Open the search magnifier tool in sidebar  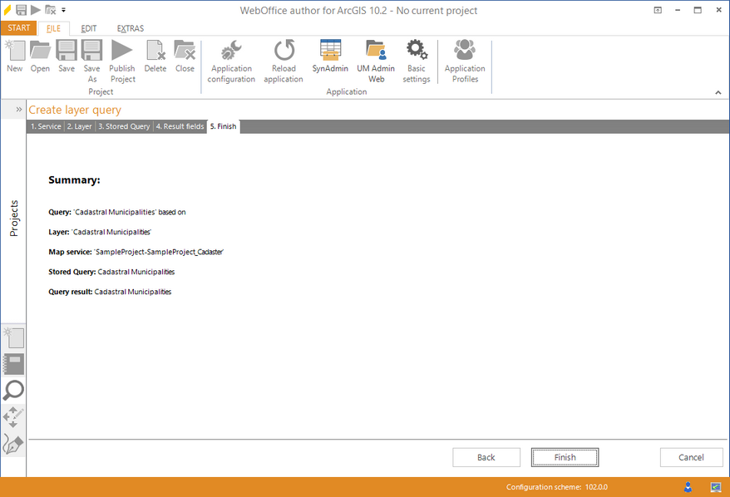(13, 391)
